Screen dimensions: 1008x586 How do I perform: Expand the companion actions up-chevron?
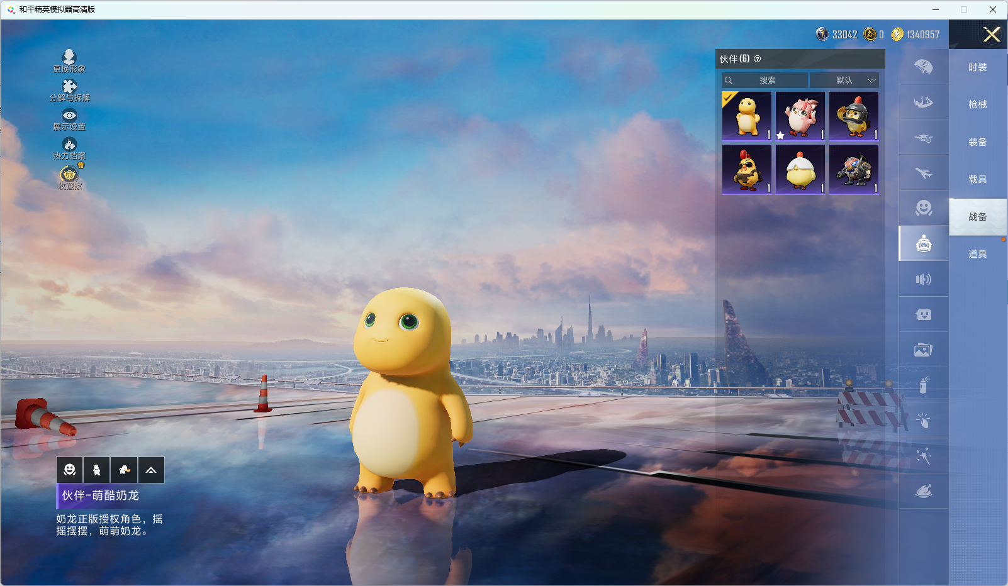(x=151, y=470)
